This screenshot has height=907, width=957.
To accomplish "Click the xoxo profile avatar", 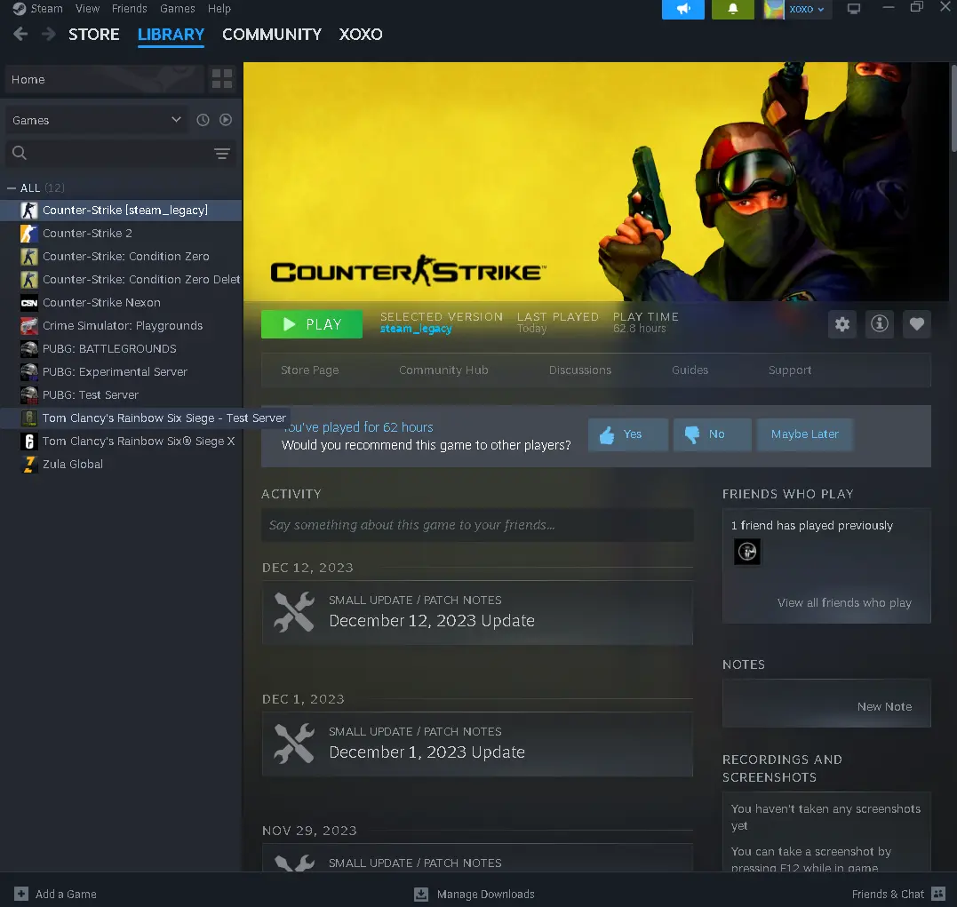I will 774,9.
